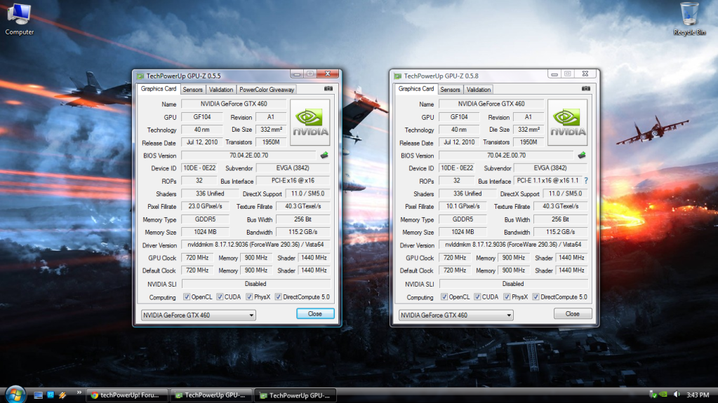Toggle CUDA checkbox in GPU-Z 0.5.8
The image size is (718, 403).
477,297
